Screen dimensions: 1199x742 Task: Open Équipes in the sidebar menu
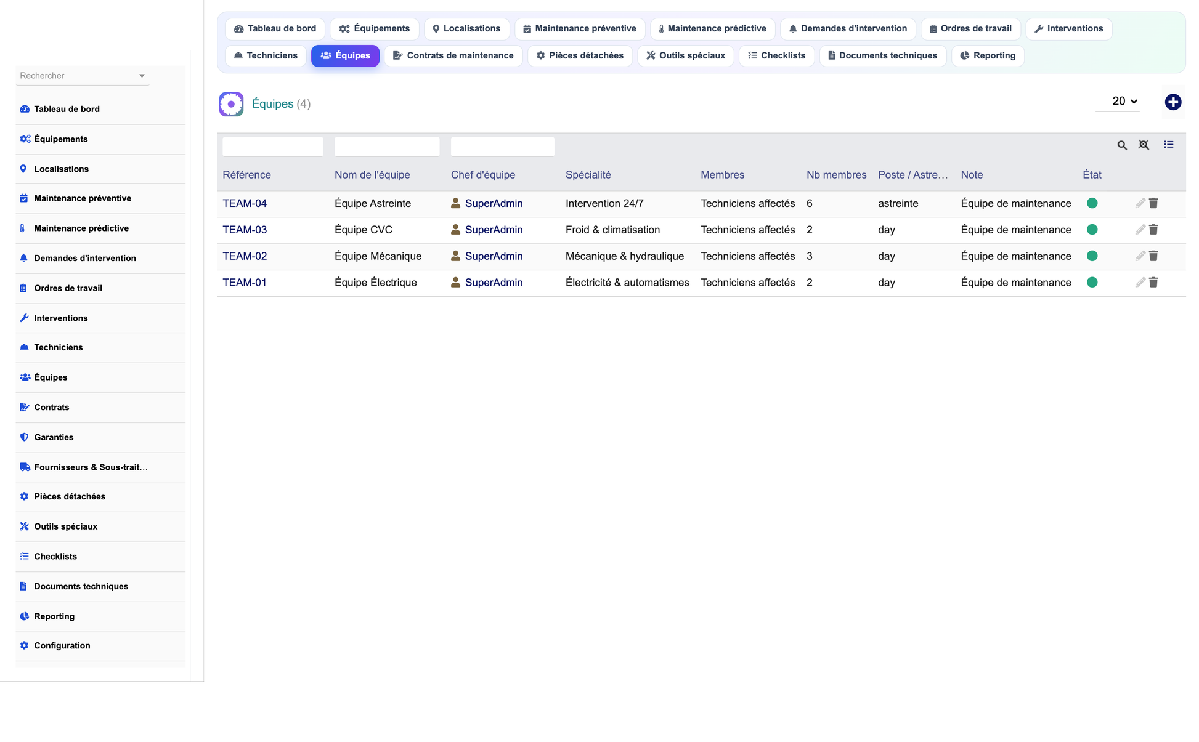point(100,377)
